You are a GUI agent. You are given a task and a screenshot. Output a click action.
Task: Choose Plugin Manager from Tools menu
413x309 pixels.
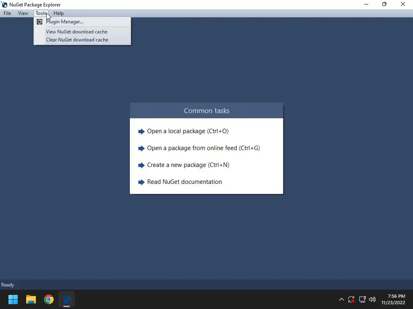point(82,22)
